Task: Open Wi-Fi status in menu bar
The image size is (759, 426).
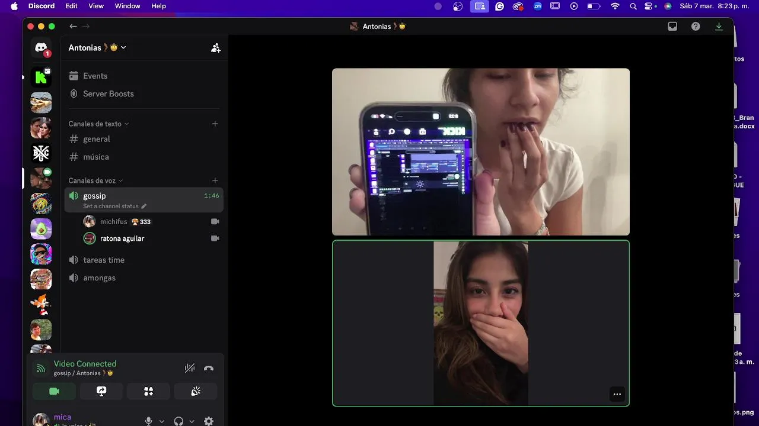Action: 615,6
